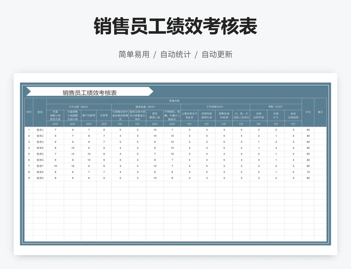The height and width of the screenshot is (269, 351).
Task: Select the score cell showing 72
Action: pyautogui.click(x=308, y=172)
